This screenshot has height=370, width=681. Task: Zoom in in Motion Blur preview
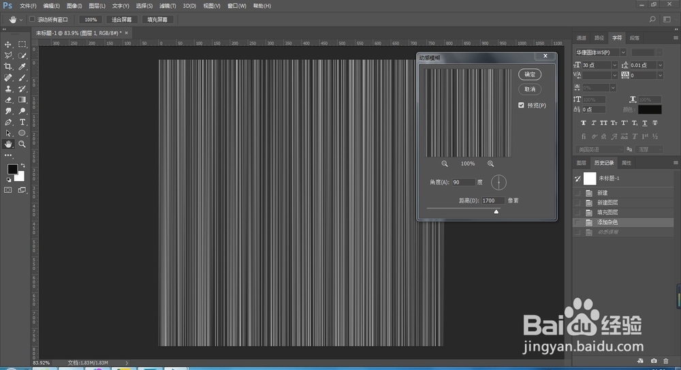click(x=490, y=164)
